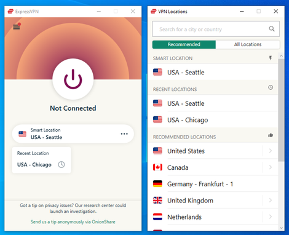Click the clock icon beside USA - Chicago card

[61, 164]
